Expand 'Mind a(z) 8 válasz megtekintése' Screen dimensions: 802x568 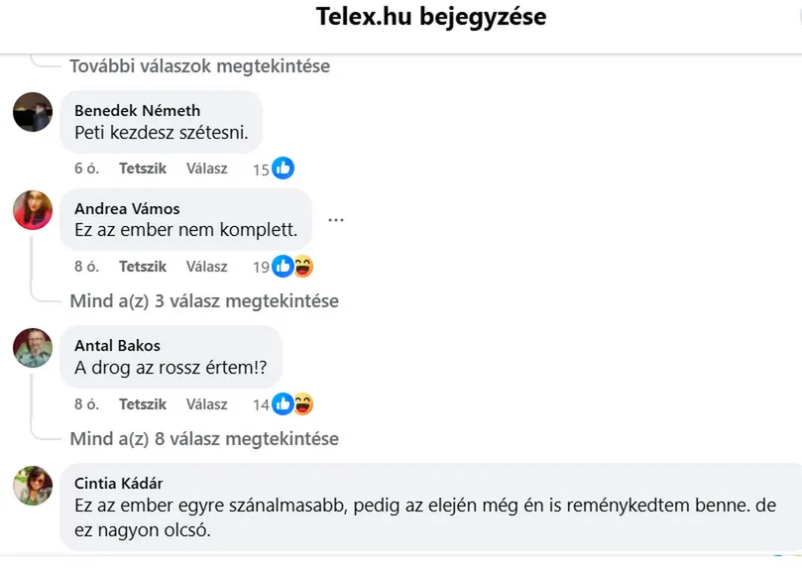pyautogui.click(x=204, y=438)
